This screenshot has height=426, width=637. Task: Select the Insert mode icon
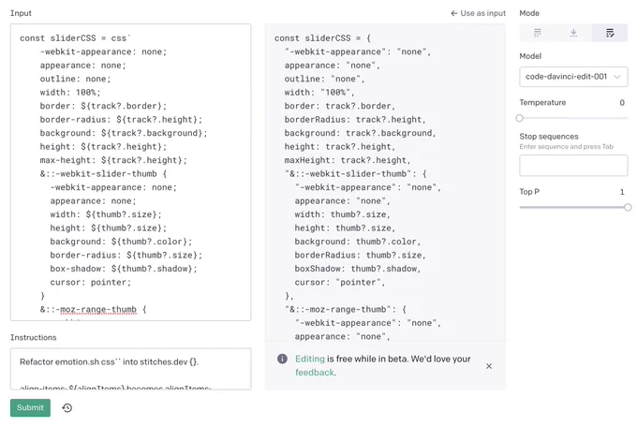click(x=573, y=33)
